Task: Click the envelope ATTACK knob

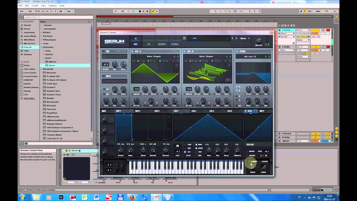Action: [121, 150]
